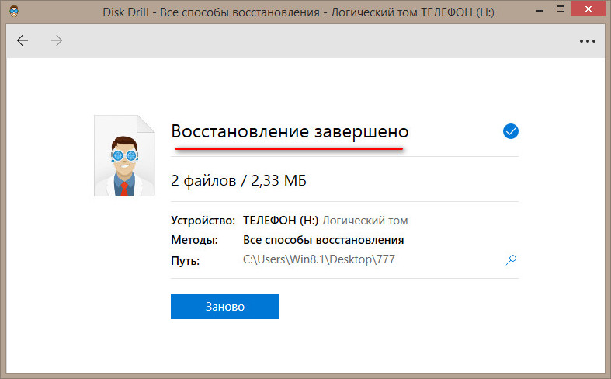This screenshot has width=611, height=379.
Task: Click the Путь: label
Action: [185, 260]
